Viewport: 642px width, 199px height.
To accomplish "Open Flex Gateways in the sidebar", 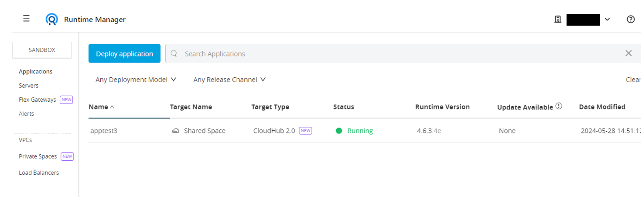I will (x=38, y=99).
